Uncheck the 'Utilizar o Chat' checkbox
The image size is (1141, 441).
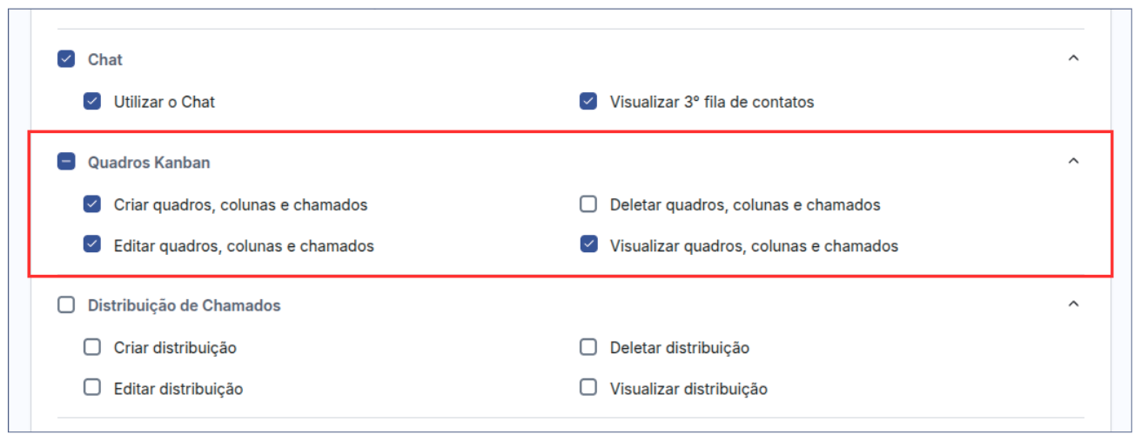92,102
